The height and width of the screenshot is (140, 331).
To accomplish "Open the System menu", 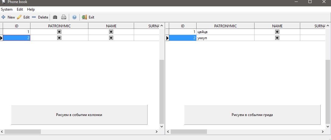I will pyautogui.click(x=7, y=9).
